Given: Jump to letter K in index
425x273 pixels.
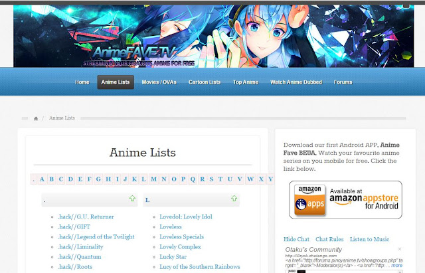Looking at the screenshot, I should [134, 179].
